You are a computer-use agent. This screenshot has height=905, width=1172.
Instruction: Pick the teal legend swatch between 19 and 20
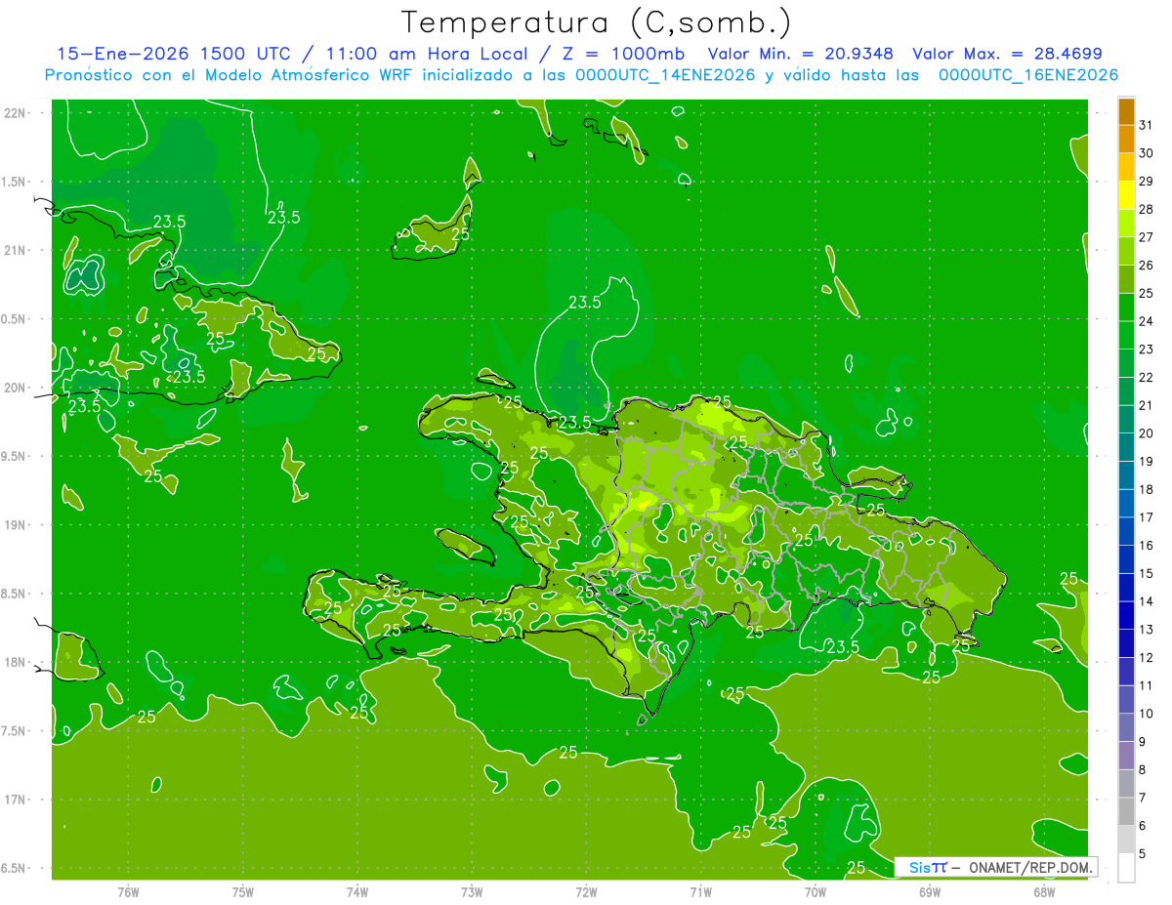(1126, 447)
